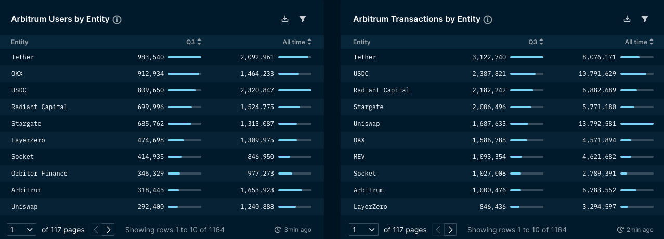Click Arbitrum Transactions by Entity title

click(x=416, y=19)
